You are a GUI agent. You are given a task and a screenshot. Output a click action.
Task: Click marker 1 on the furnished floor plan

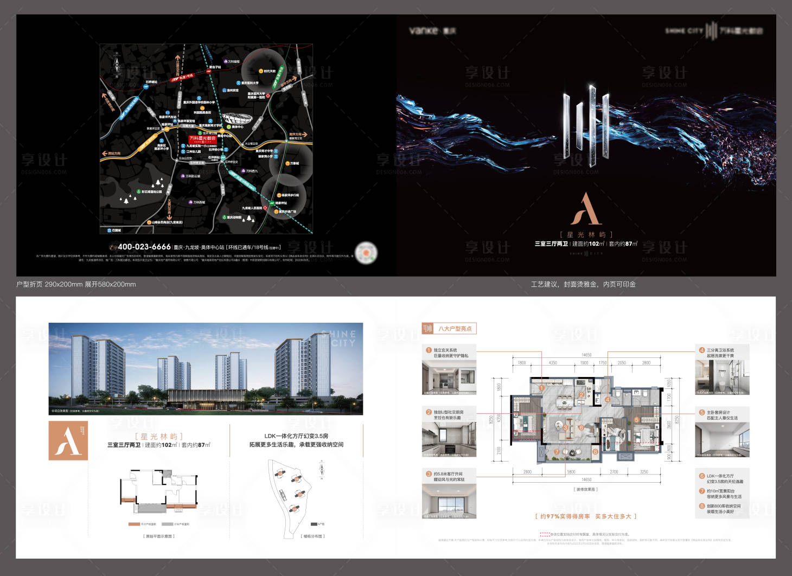(x=541, y=388)
